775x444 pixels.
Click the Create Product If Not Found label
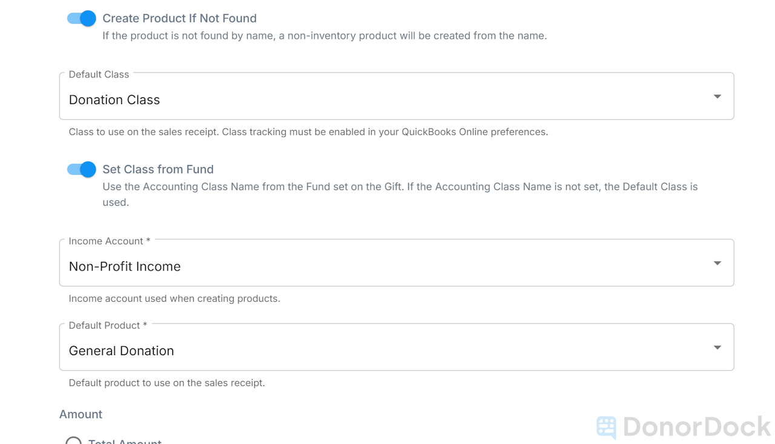pos(179,18)
